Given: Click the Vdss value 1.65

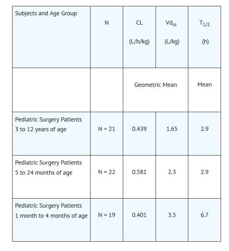Looking at the screenshot, I should coord(172,129).
